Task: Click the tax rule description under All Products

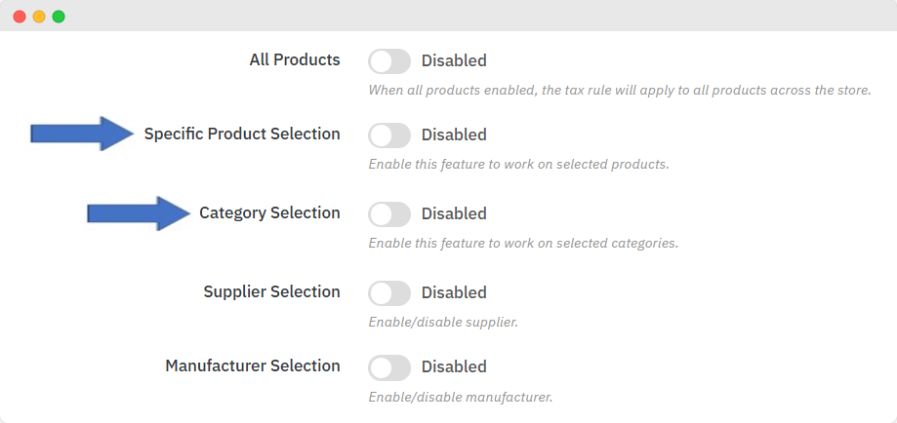Action: pyautogui.click(x=619, y=91)
